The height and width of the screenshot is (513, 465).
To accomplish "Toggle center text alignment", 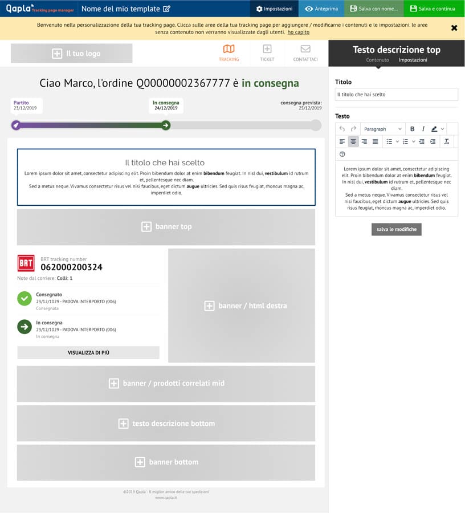I will pyautogui.click(x=354, y=141).
